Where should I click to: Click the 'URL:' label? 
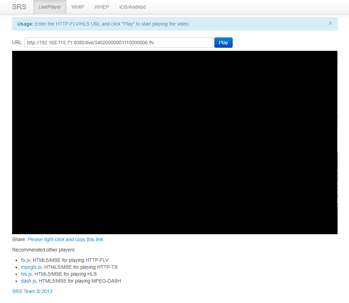pyautogui.click(x=18, y=42)
